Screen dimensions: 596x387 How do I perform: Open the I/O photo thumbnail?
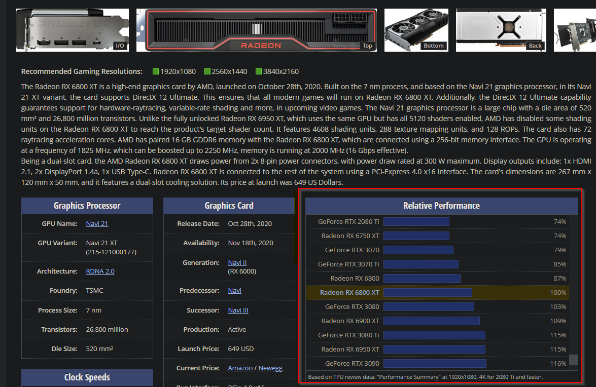tap(73, 30)
